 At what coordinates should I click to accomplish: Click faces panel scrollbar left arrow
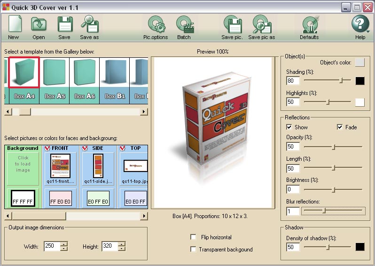(8, 216)
